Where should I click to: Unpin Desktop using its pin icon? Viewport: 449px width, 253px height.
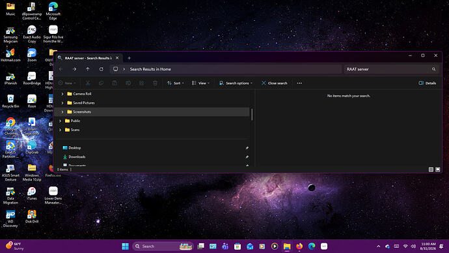coord(247,148)
